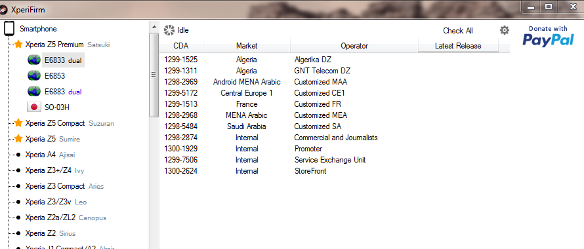Click the Android MENA Arabic market cell
The image size is (584, 249).
coord(247,82)
